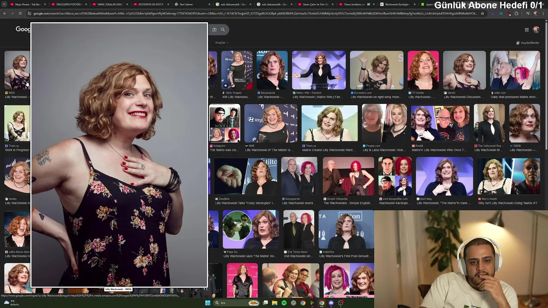Open Page Six 'Lilly Wachowski says The Matrix' image
548x308 pixels.
(x=251, y=229)
